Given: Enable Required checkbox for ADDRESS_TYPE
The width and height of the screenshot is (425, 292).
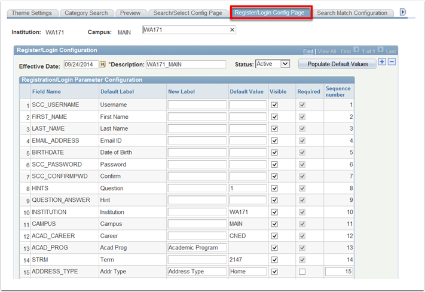Looking at the screenshot, I should click(302, 272).
